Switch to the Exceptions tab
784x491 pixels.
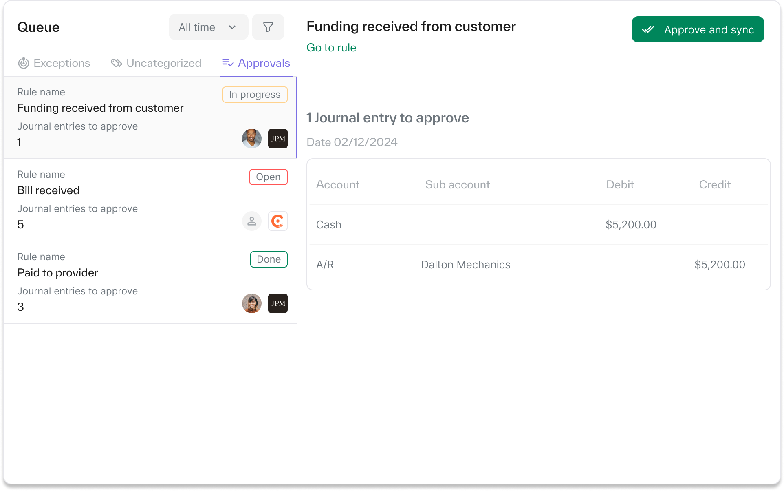click(54, 63)
